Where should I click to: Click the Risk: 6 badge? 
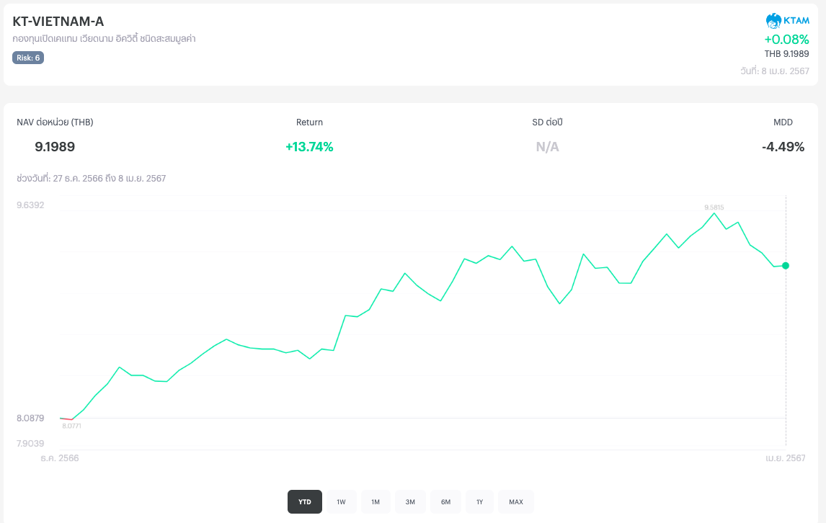28,58
